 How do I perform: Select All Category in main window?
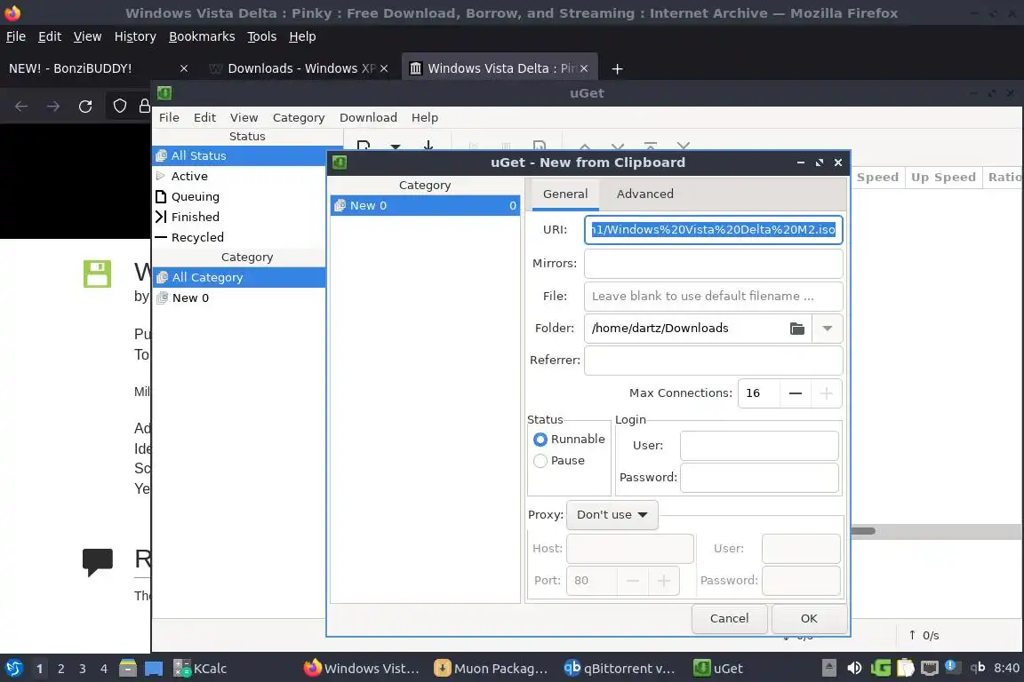pyautogui.click(x=239, y=277)
